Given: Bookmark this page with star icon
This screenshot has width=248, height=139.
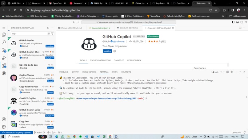Looking at the screenshot, I should [x=216, y=10].
